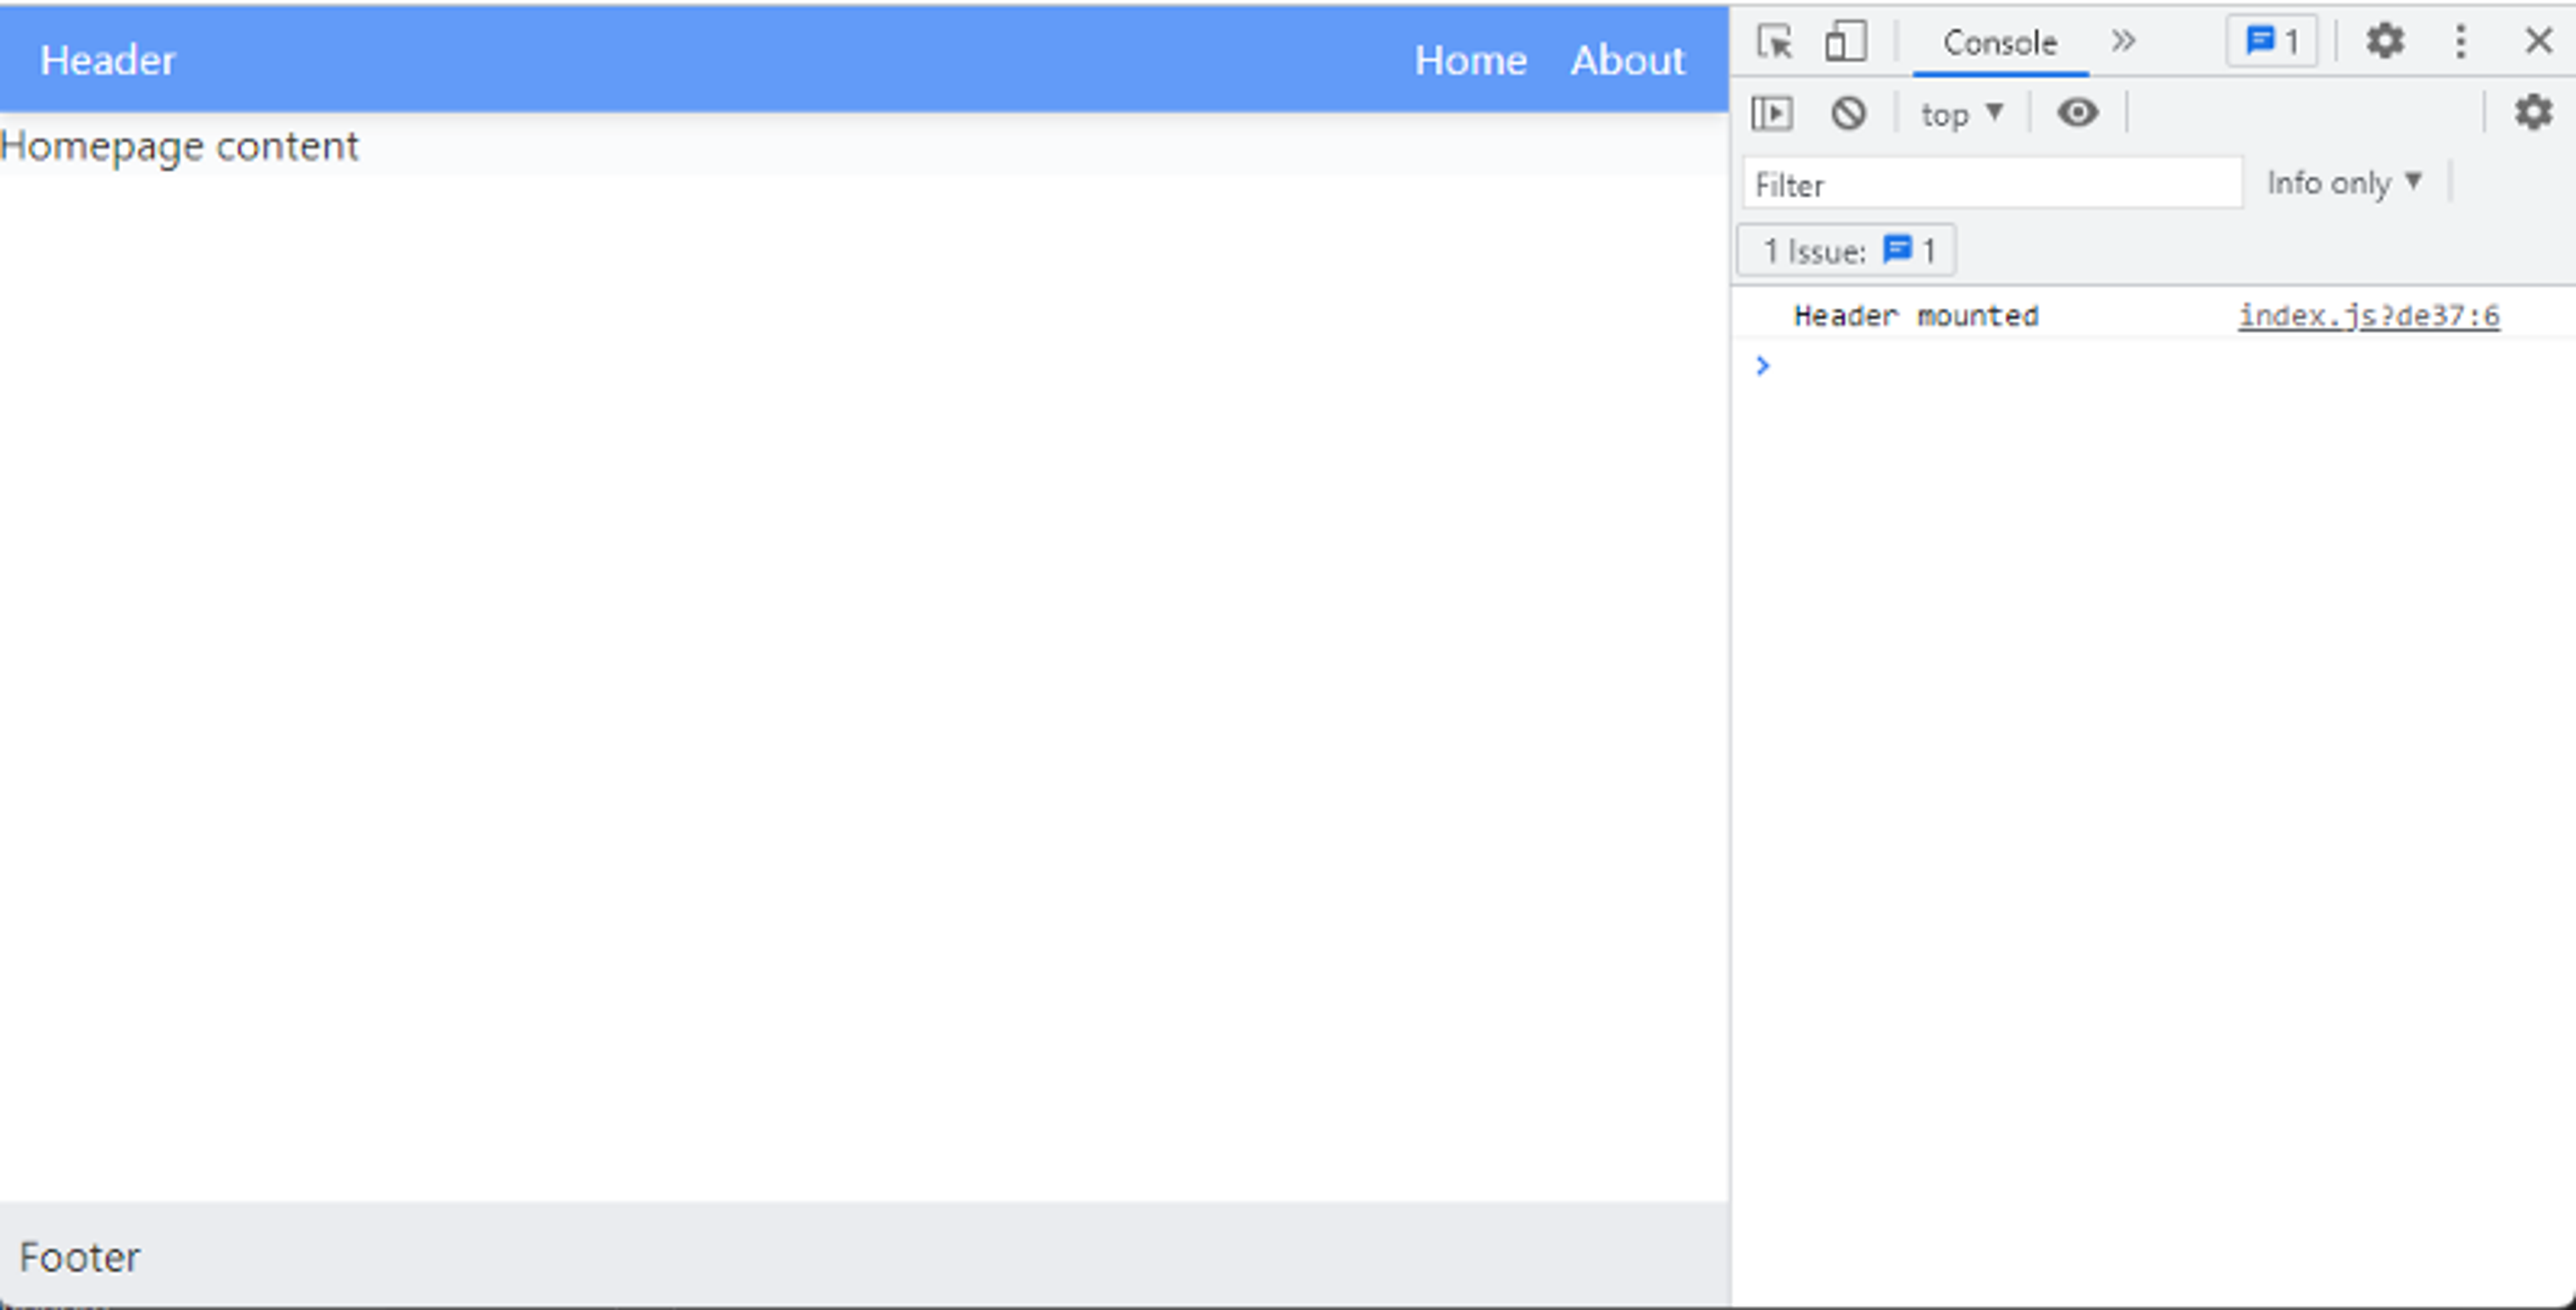Open the index.js?de37:6 source link

coord(2368,316)
